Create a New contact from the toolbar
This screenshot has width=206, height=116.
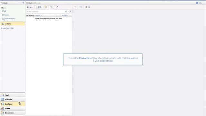tap(30, 7)
